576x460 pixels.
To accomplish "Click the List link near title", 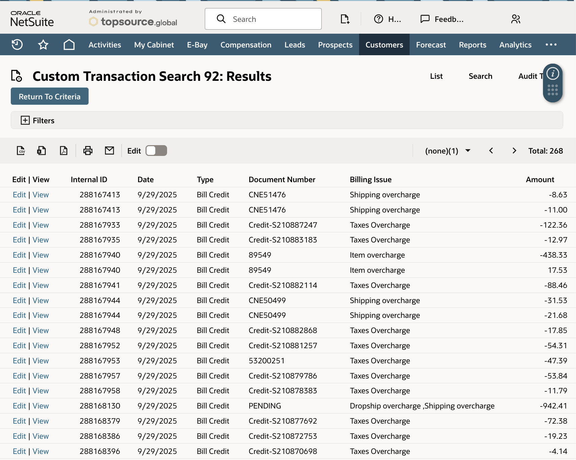I will click(x=436, y=76).
